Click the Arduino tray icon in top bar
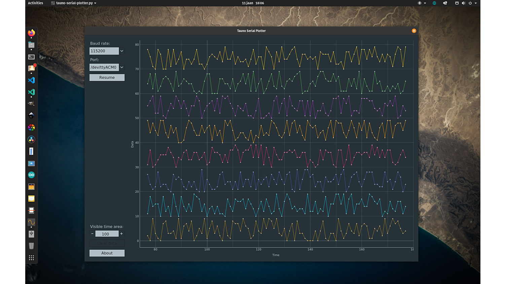 434,3
